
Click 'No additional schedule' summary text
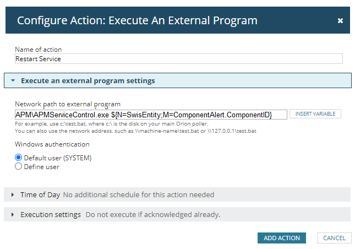[138, 195]
